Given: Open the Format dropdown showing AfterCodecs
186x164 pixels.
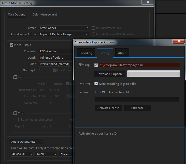Looking at the screenshot, I should 64,28.
